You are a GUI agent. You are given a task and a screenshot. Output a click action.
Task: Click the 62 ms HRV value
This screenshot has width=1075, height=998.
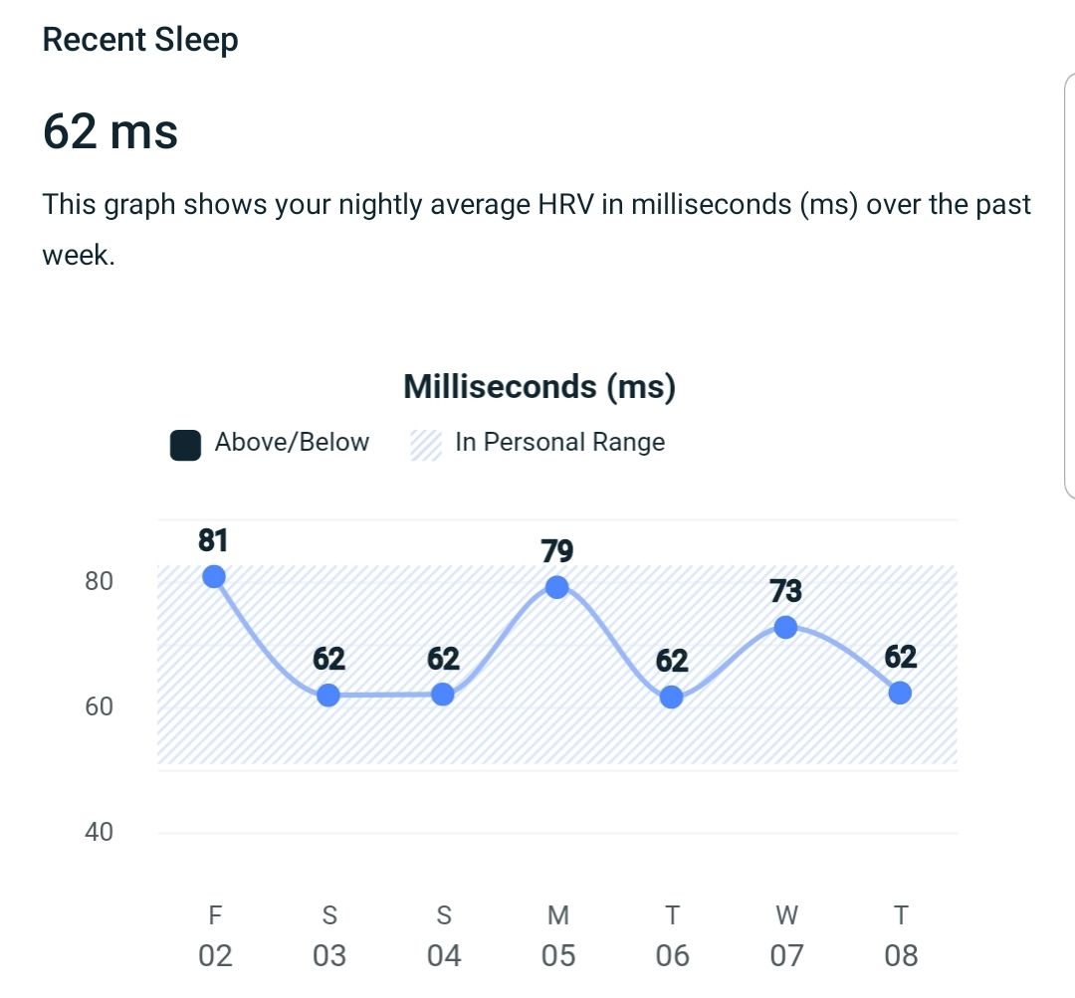(x=110, y=131)
